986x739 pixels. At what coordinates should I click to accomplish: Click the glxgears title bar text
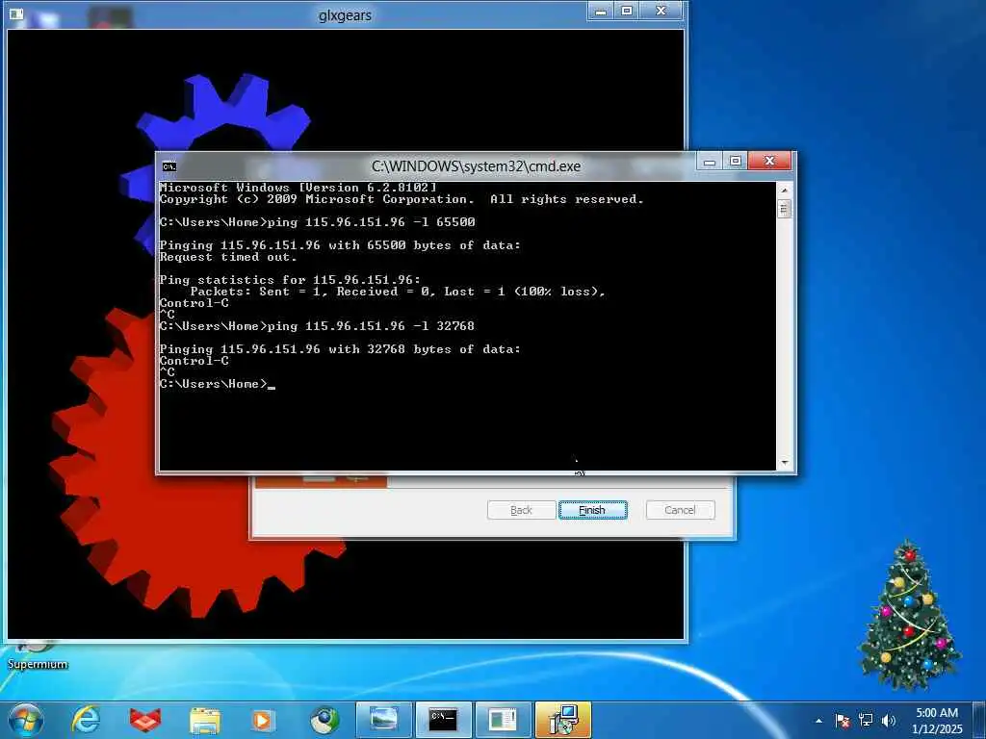point(346,15)
